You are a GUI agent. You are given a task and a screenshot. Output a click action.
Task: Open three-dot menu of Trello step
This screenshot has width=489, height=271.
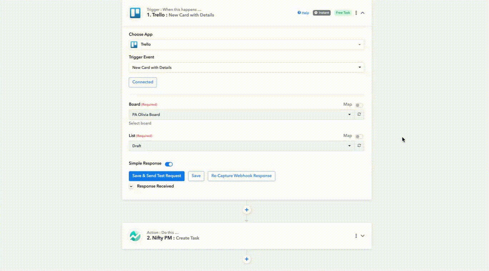pyautogui.click(x=356, y=13)
